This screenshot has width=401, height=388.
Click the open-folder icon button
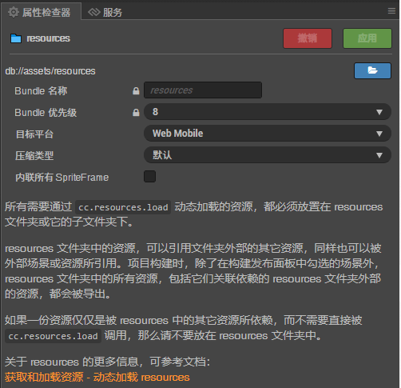[372, 70]
